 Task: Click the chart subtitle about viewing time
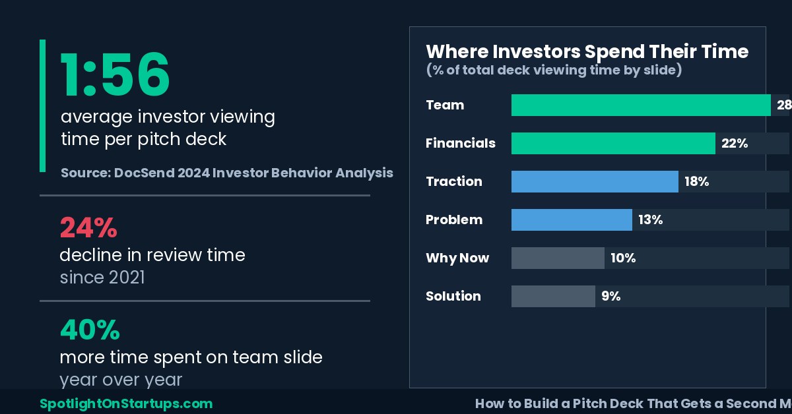click(x=554, y=70)
